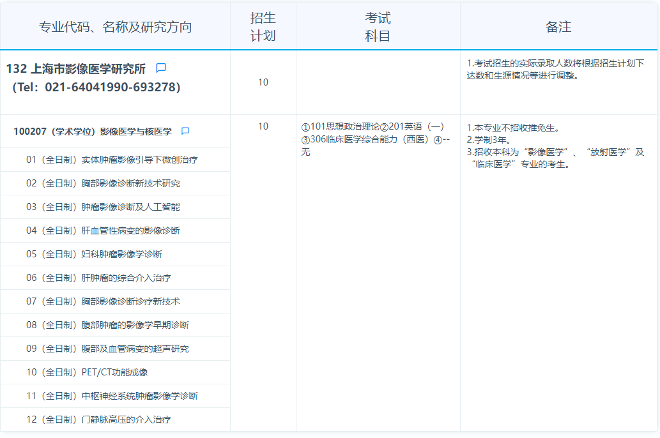Open direction 11 中枢神经系统肿瘤影像学诊断
This screenshot has height=438, width=660.
pyautogui.click(x=112, y=396)
